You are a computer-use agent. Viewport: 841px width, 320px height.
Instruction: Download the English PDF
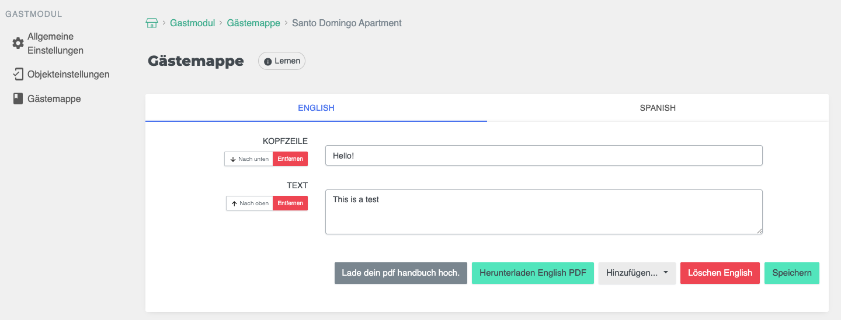[x=533, y=273]
